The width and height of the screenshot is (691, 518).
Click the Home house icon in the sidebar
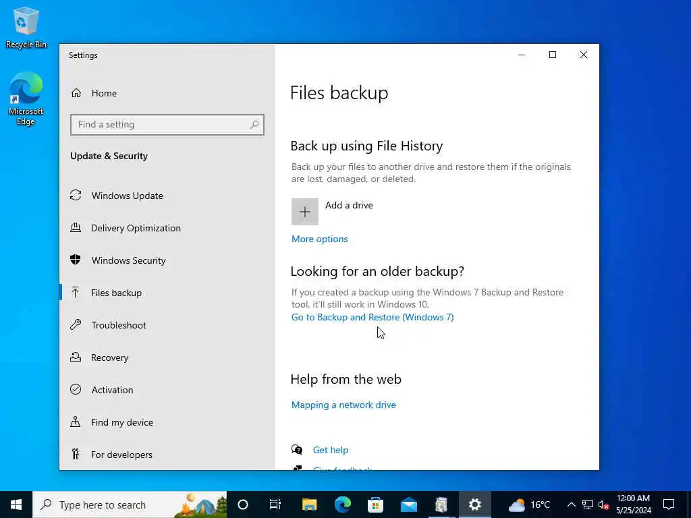76,93
